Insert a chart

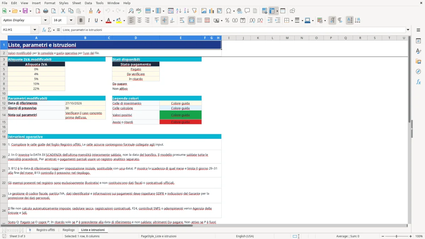tap(212, 11)
